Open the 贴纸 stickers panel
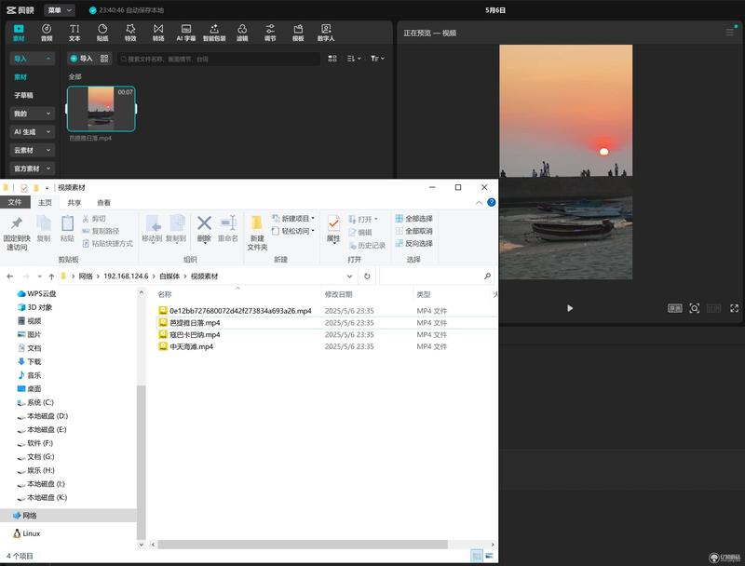Image resolution: width=745 pixels, height=566 pixels. click(102, 33)
